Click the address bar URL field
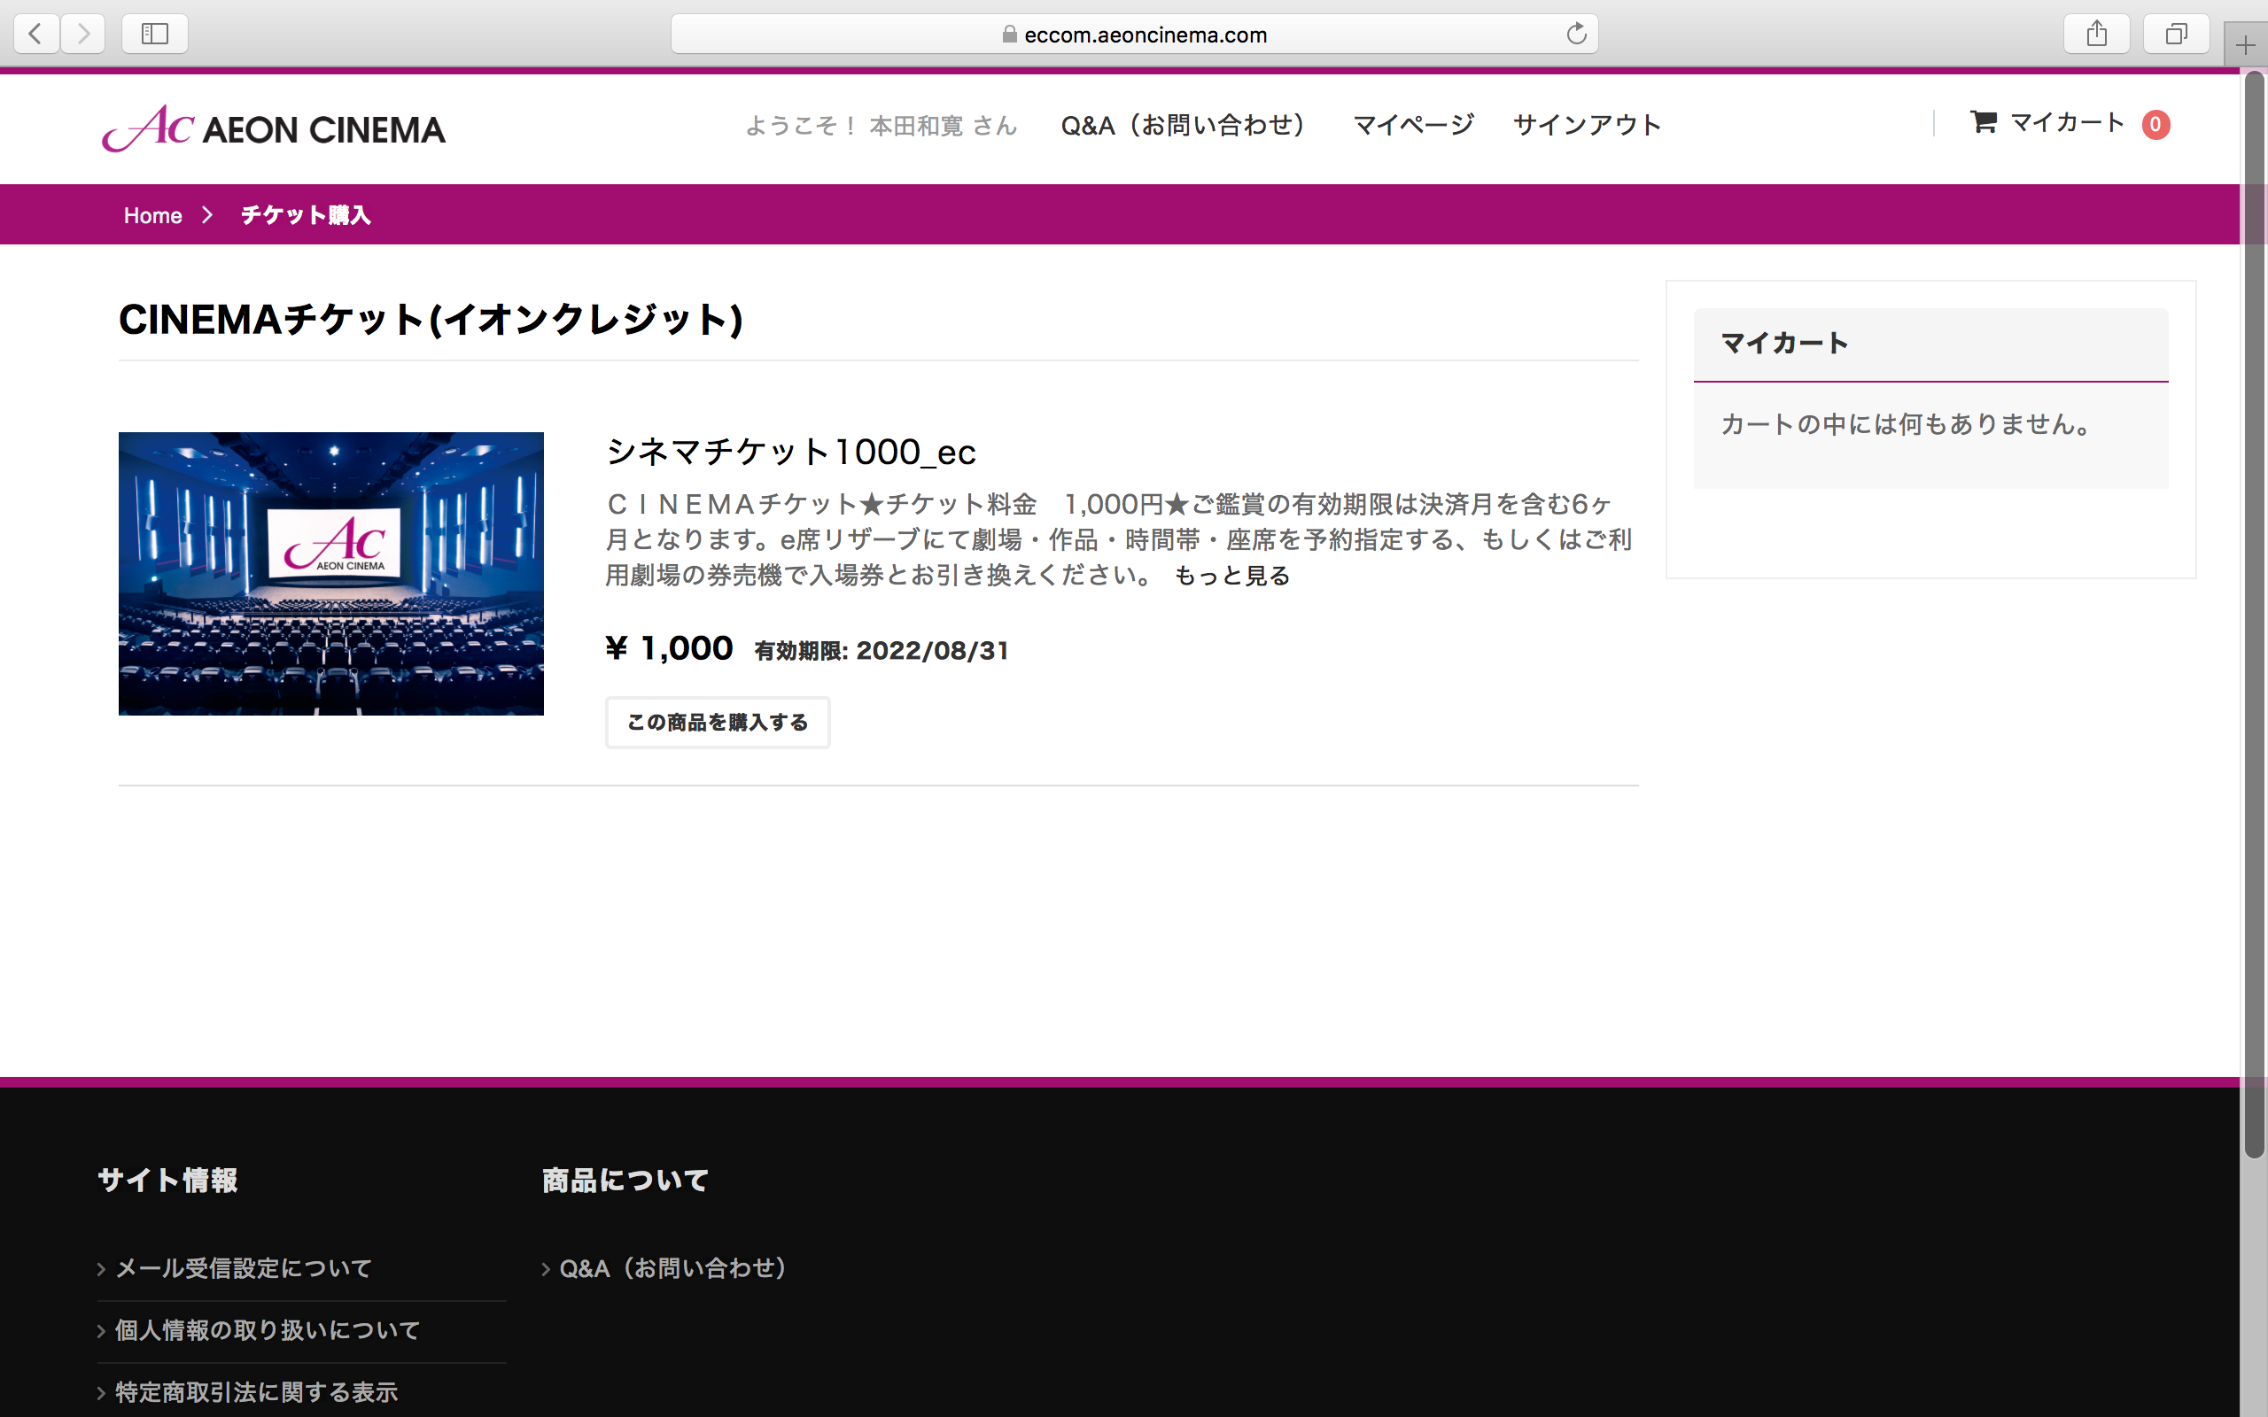Screen dimensions: 2268x1417 pos(1134,34)
